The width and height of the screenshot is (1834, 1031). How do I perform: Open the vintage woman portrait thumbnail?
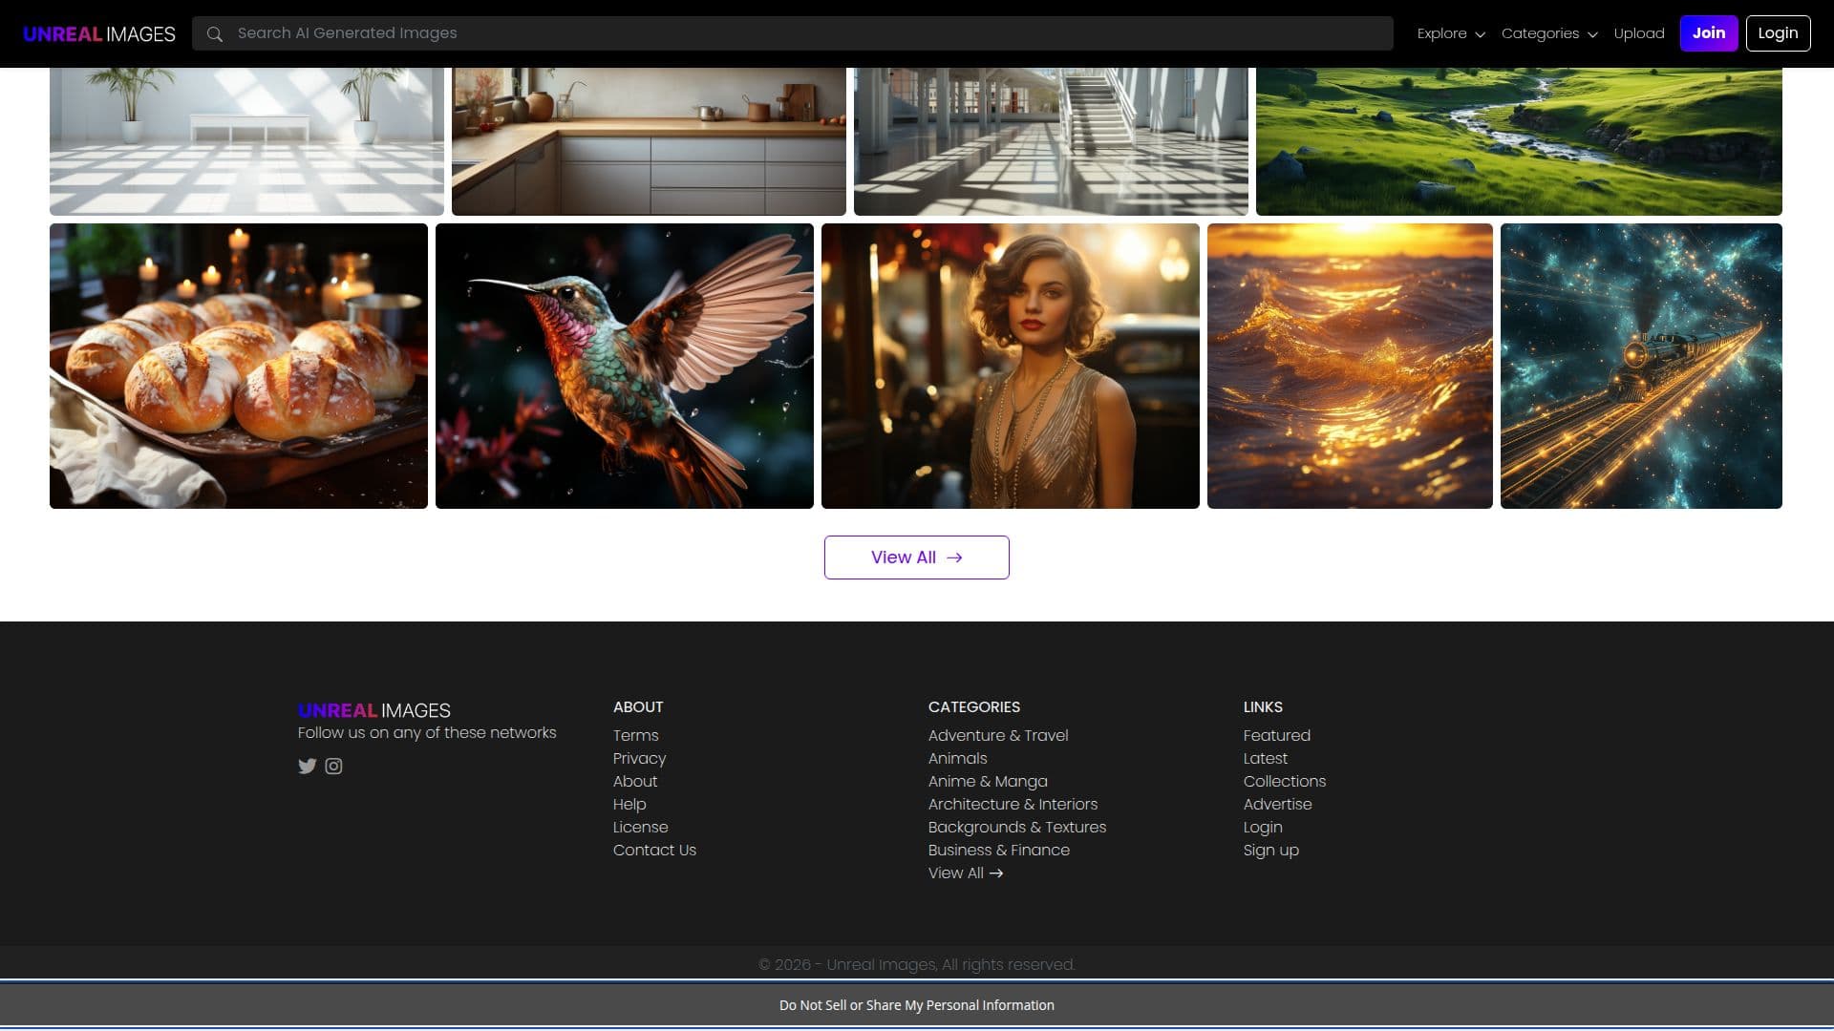tap(1011, 366)
